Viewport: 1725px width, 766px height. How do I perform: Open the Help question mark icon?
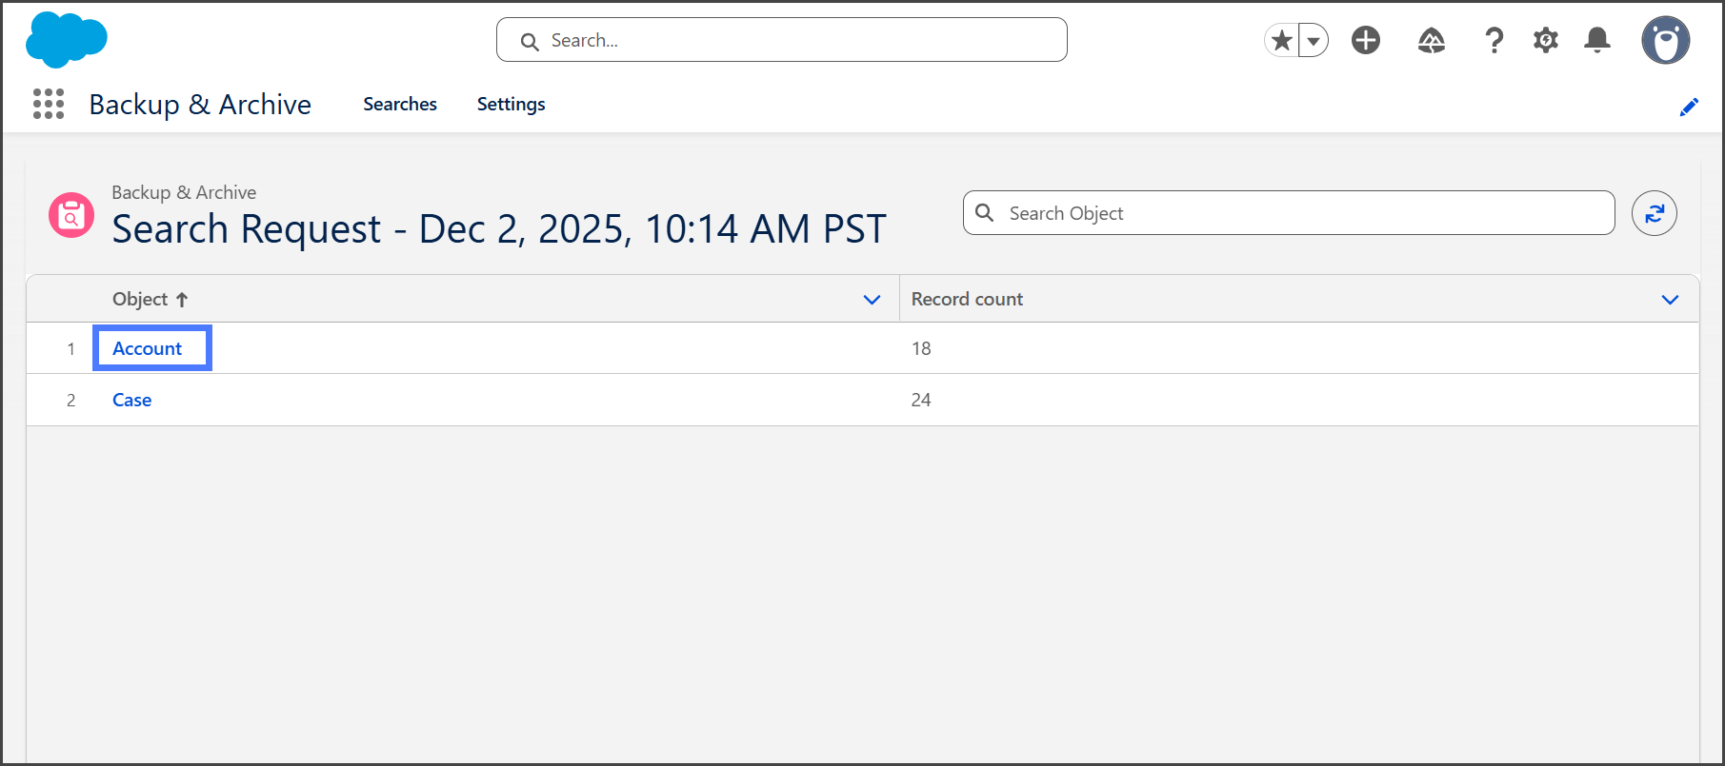coord(1494,40)
